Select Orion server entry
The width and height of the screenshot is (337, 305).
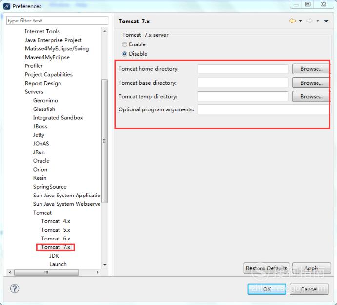pyautogui.click(x=40, y=169)
